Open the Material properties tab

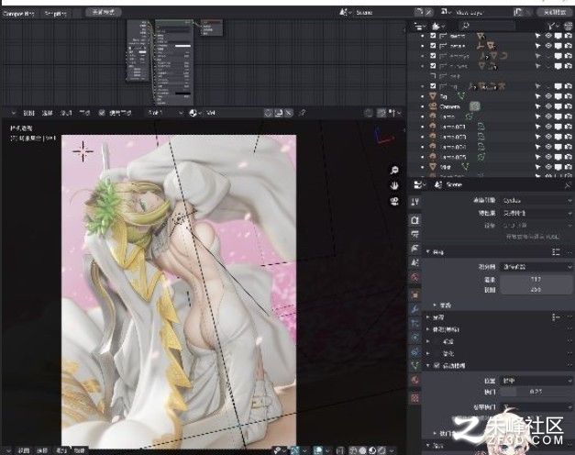tap(415, 380)
